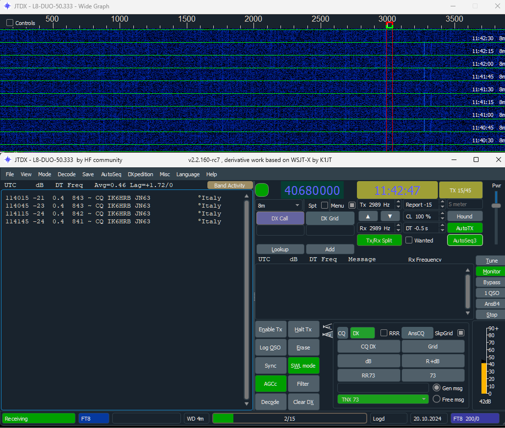Image resolution: width=505 pixels, height=428 pixels.
Task: Toggle the AGCc button
Action: 271,383
